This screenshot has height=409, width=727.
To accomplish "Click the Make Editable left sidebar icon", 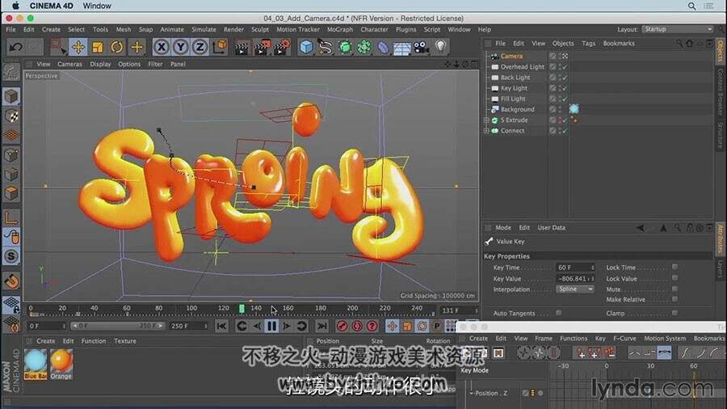I will 11,72.
